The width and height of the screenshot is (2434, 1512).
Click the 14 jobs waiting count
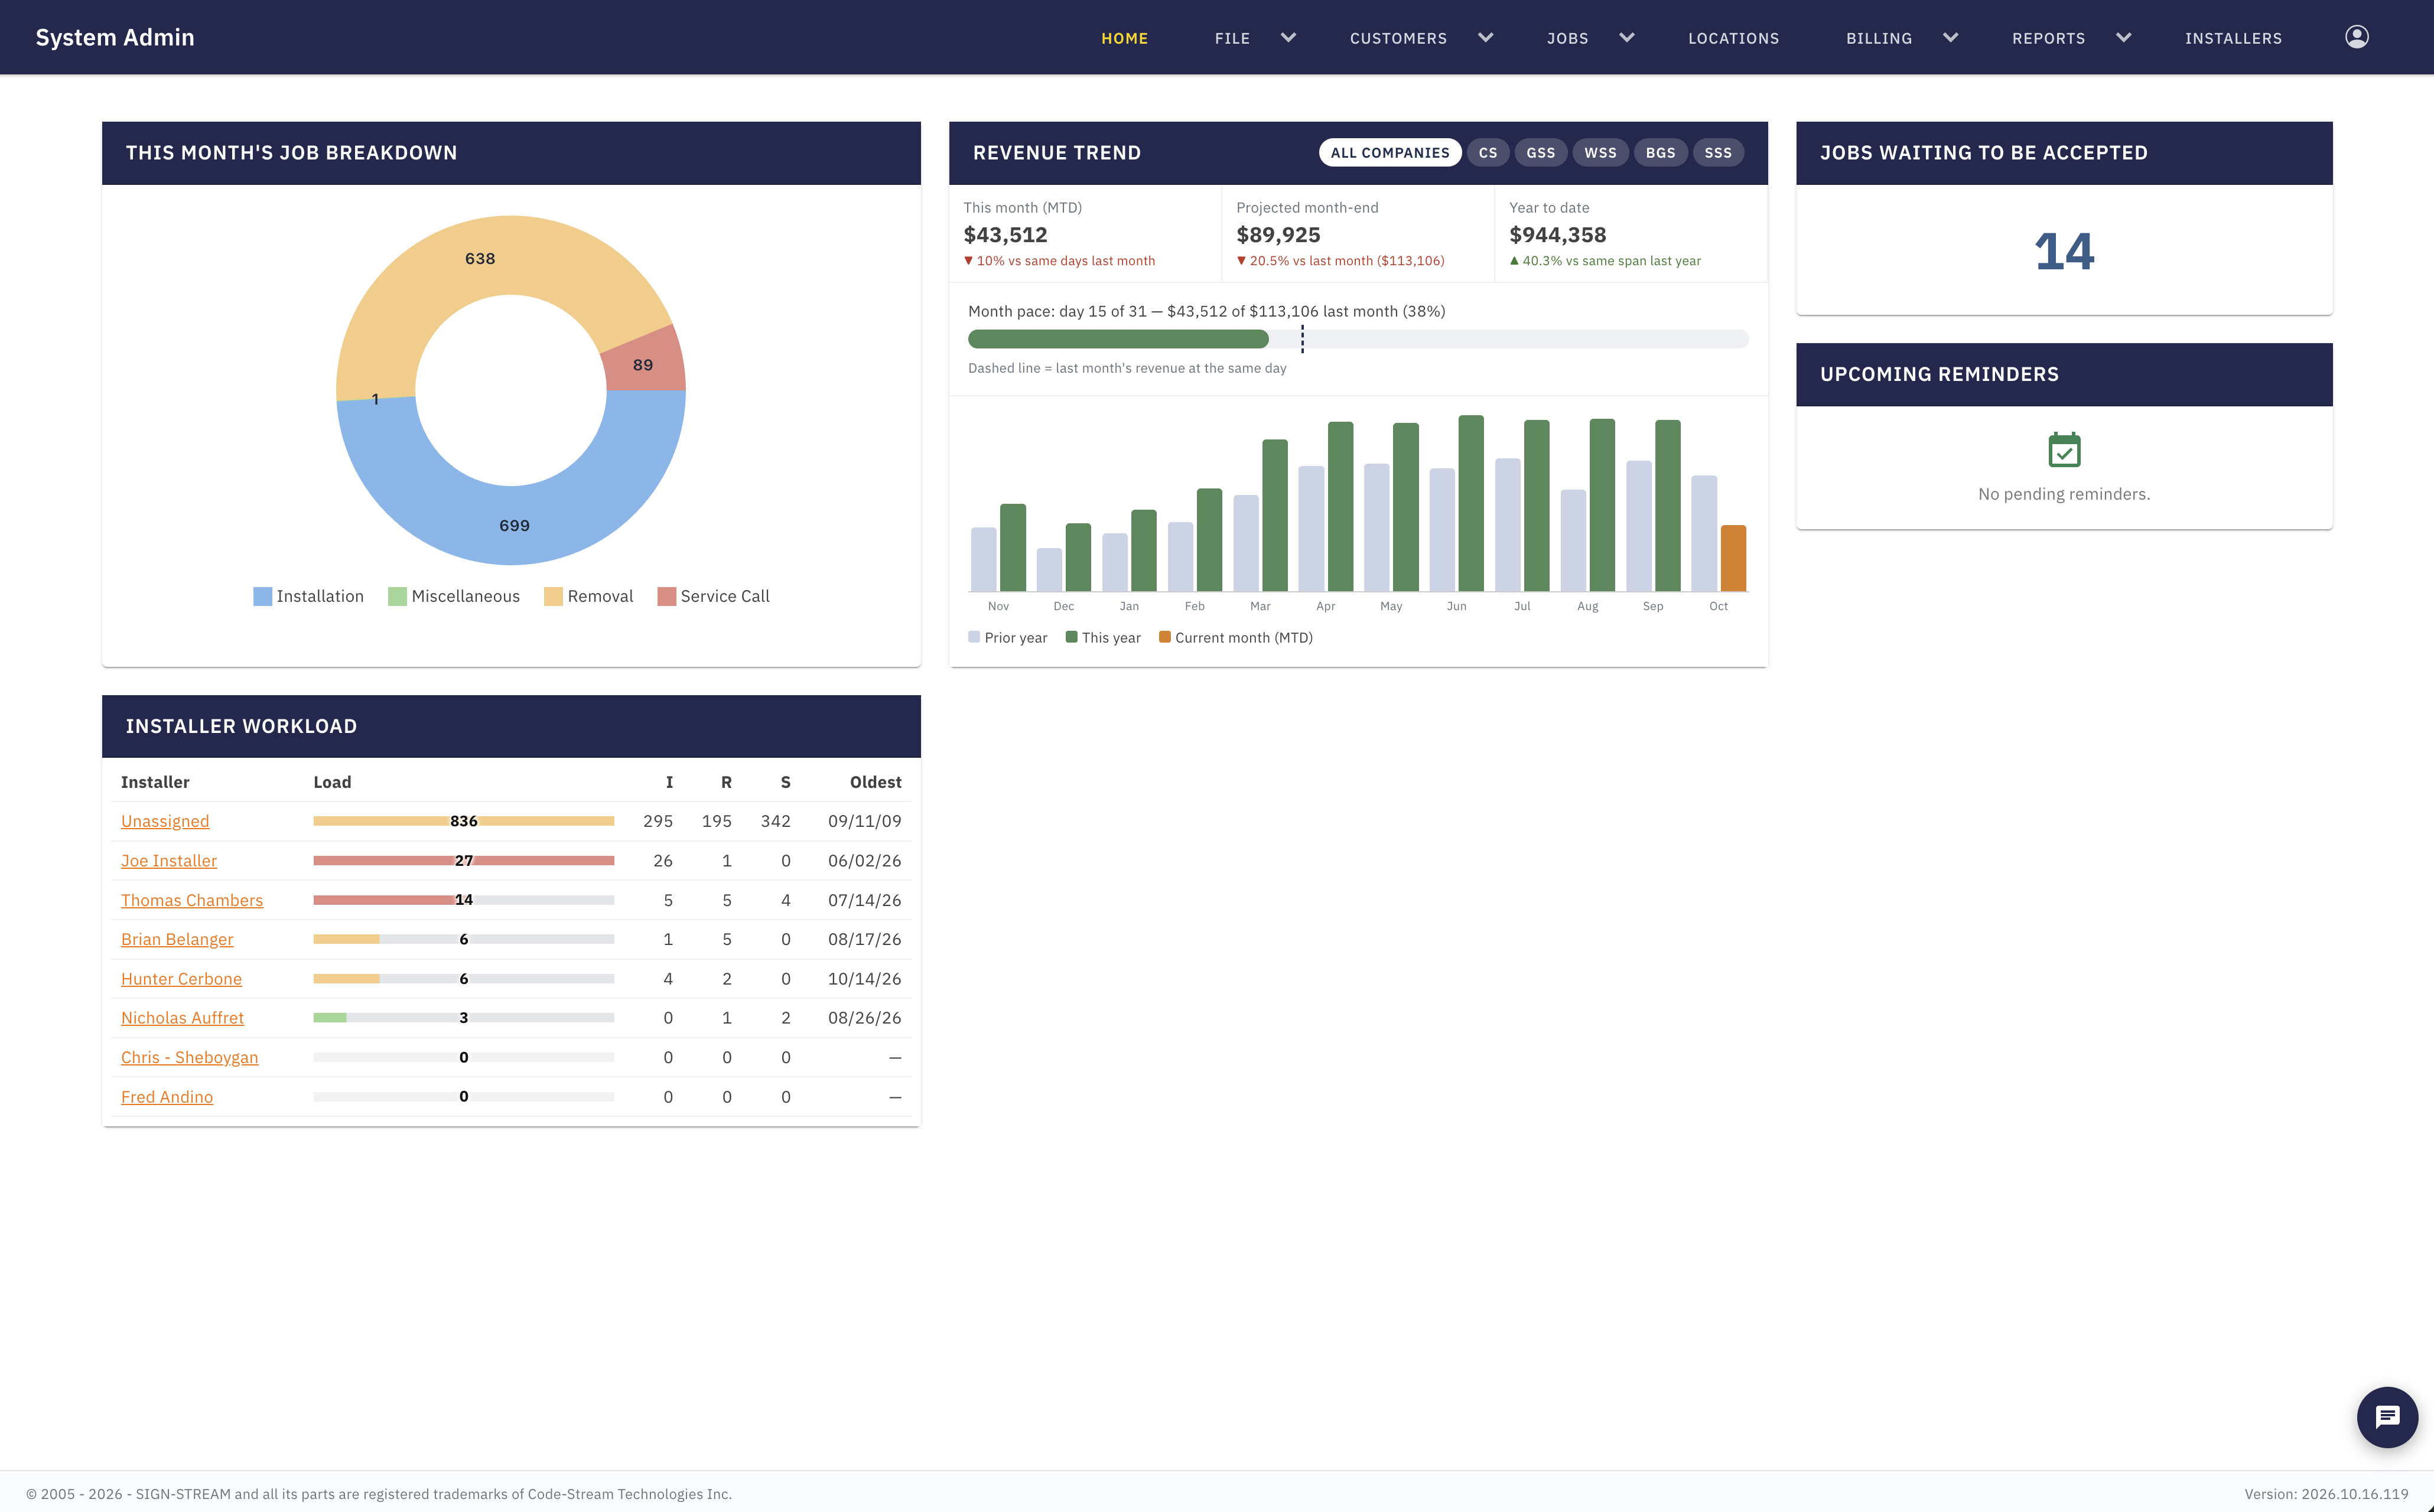coord(2064,252)
